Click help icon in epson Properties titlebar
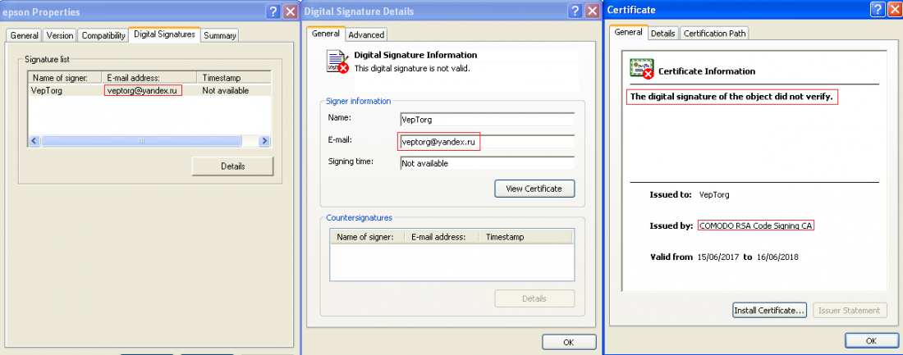 (273, 11)
